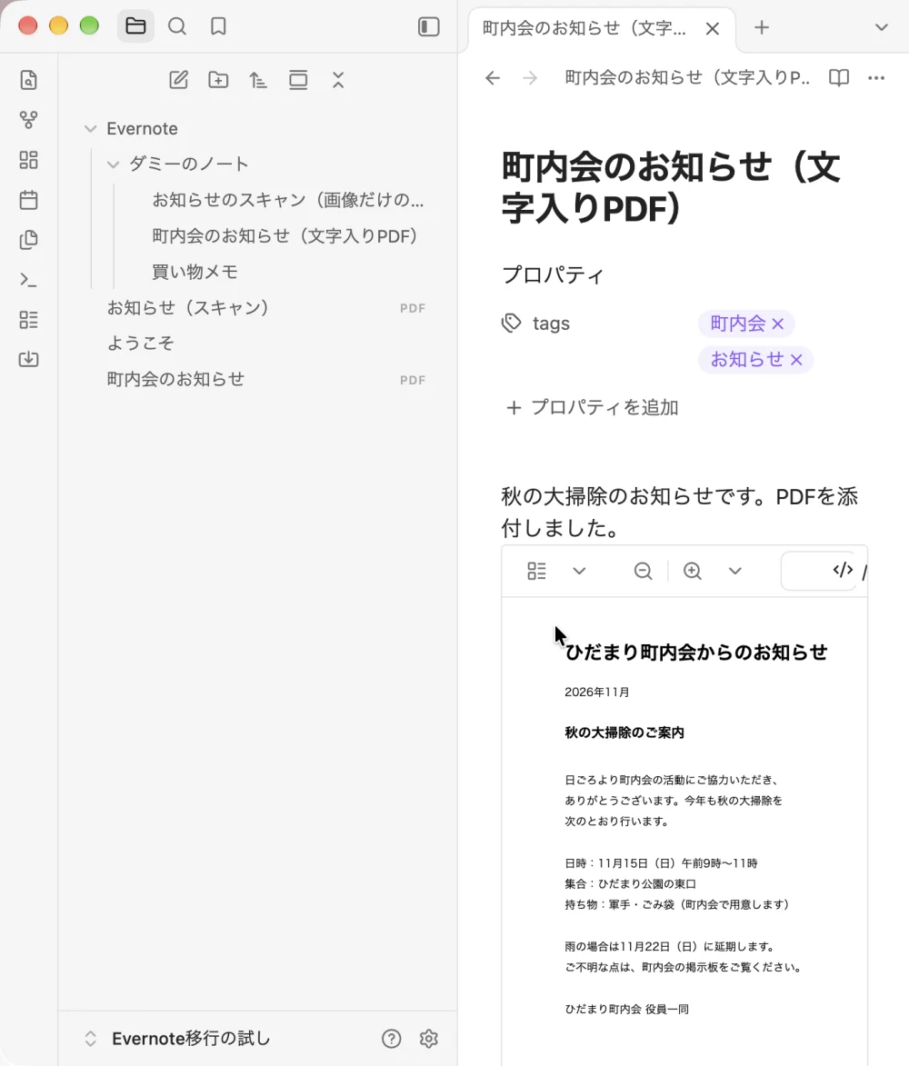
Task: Open the bookmarks icon in top bar
Action: coord(218,26)
